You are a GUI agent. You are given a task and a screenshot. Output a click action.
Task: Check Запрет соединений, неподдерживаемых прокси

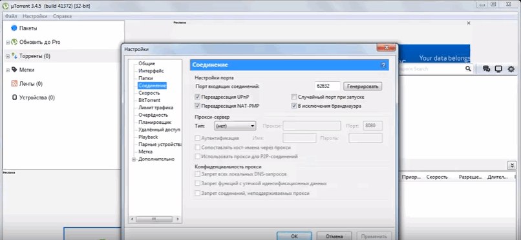(197, 193)
